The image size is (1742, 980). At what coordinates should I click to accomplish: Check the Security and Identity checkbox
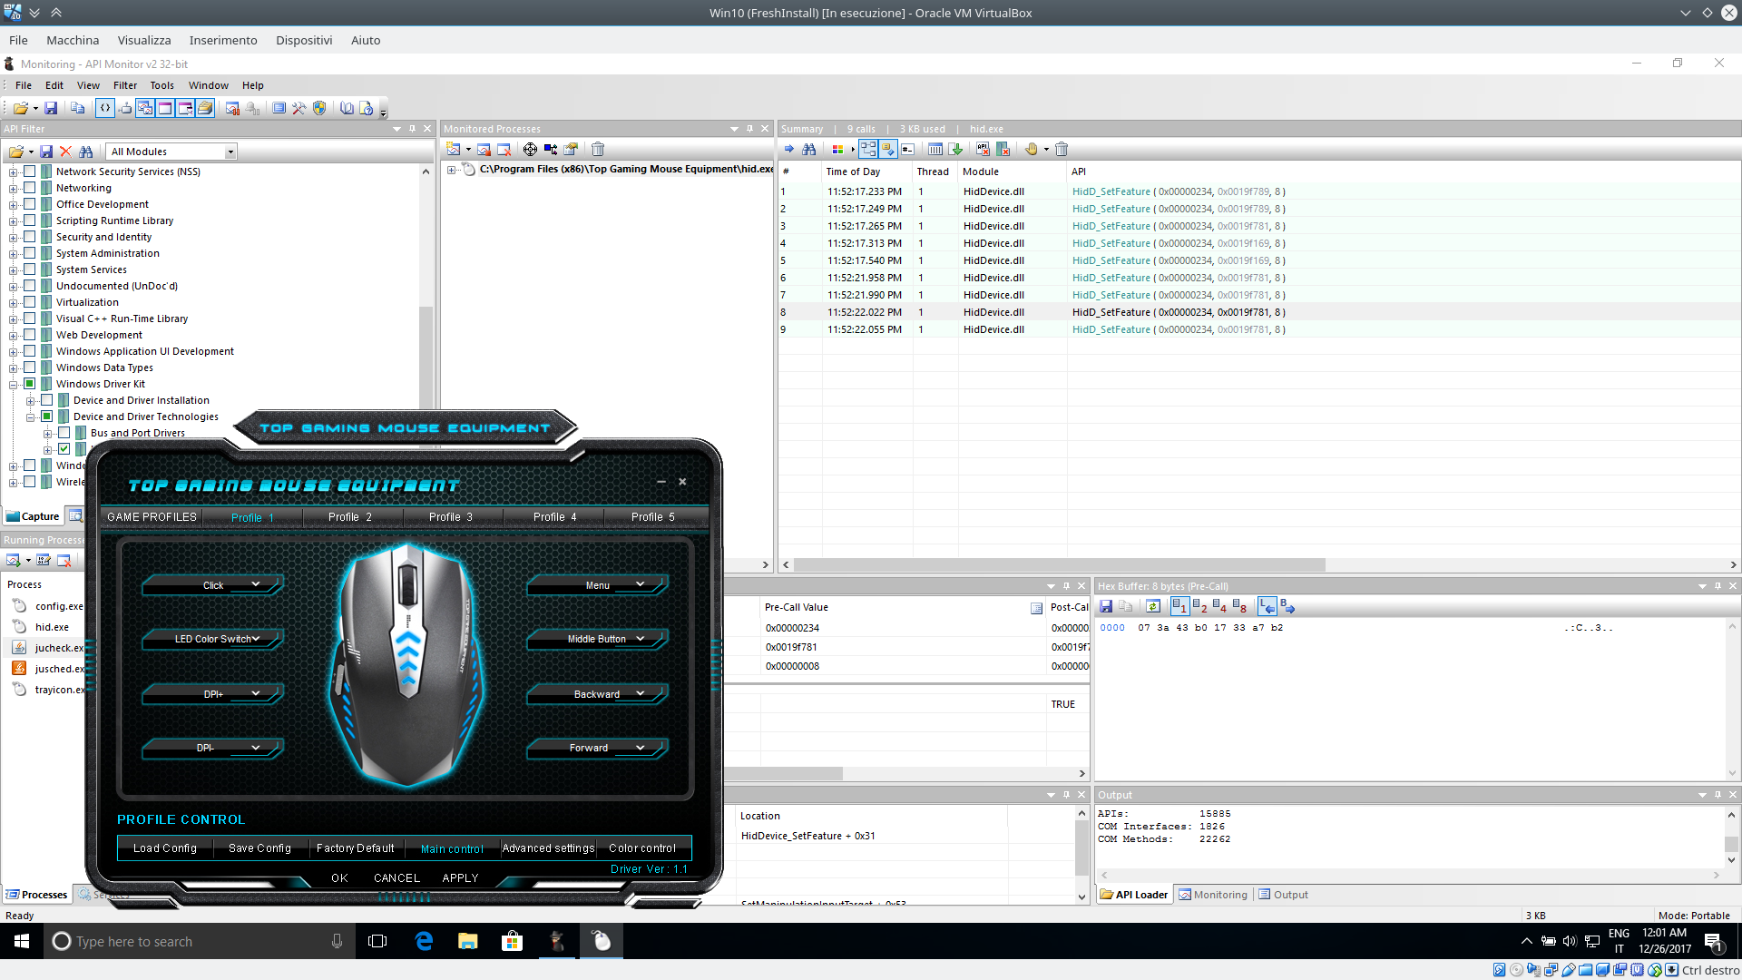click(x=30, y=237)
